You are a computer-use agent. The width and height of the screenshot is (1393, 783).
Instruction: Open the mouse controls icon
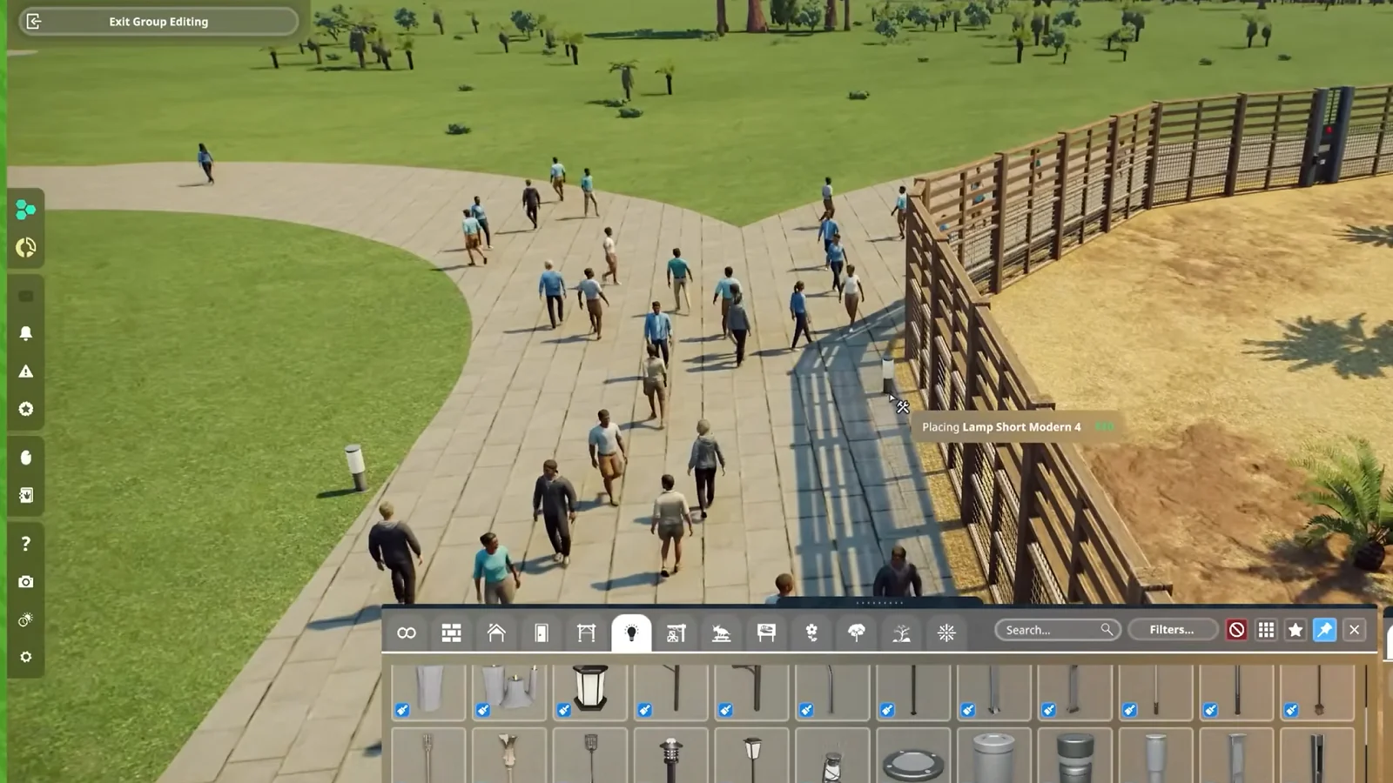[26, 458]
